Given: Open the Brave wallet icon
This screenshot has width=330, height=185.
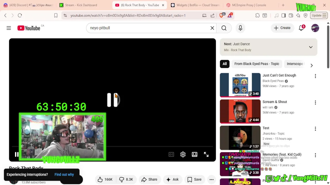Looking at the screenshot, I should click(x=291, y=15).
